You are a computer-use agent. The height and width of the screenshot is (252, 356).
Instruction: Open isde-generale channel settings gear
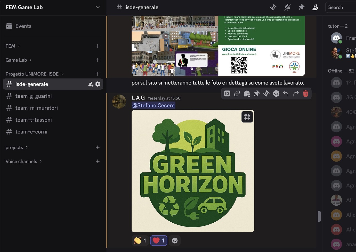98,84
